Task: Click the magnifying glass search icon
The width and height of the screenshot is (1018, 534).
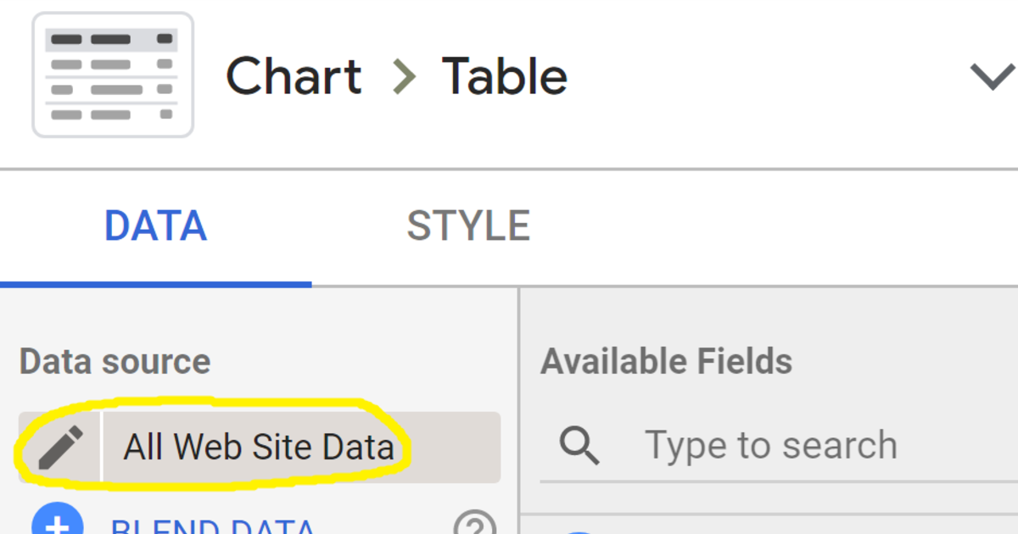Action: click(580, 446)
